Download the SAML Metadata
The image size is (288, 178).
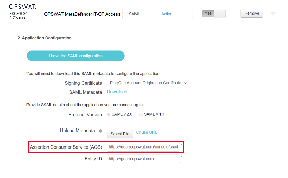[117, 92]
